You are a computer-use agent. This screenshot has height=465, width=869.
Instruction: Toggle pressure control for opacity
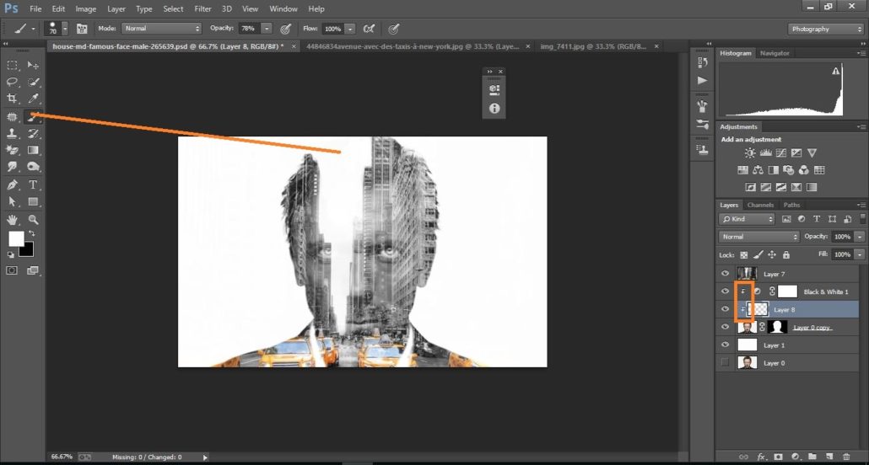click(x=286, y=29)
